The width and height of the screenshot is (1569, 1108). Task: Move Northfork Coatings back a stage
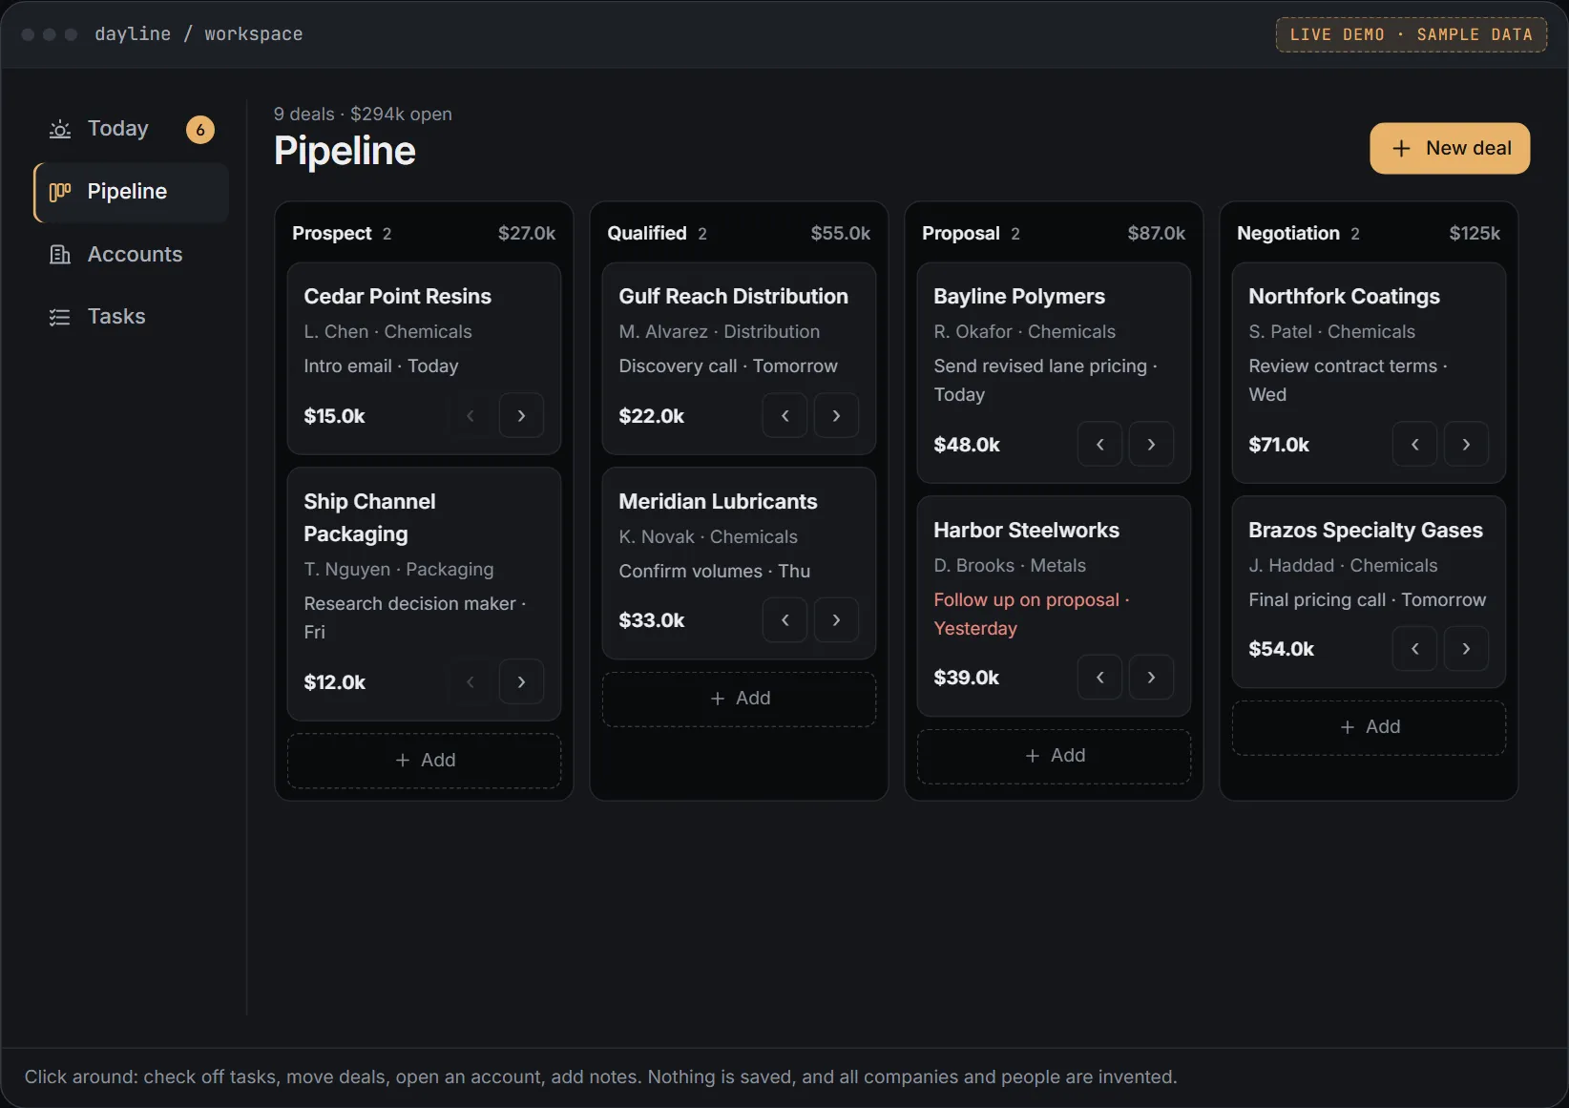point(1415,444)
